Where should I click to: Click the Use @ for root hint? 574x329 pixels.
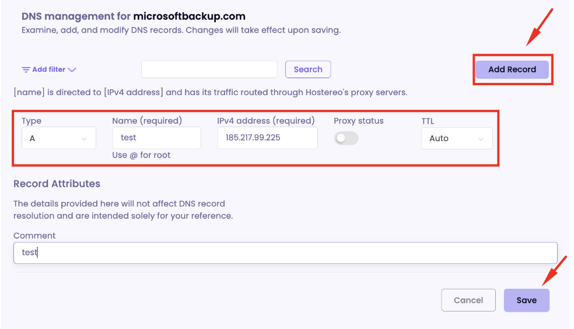[141, 155]
